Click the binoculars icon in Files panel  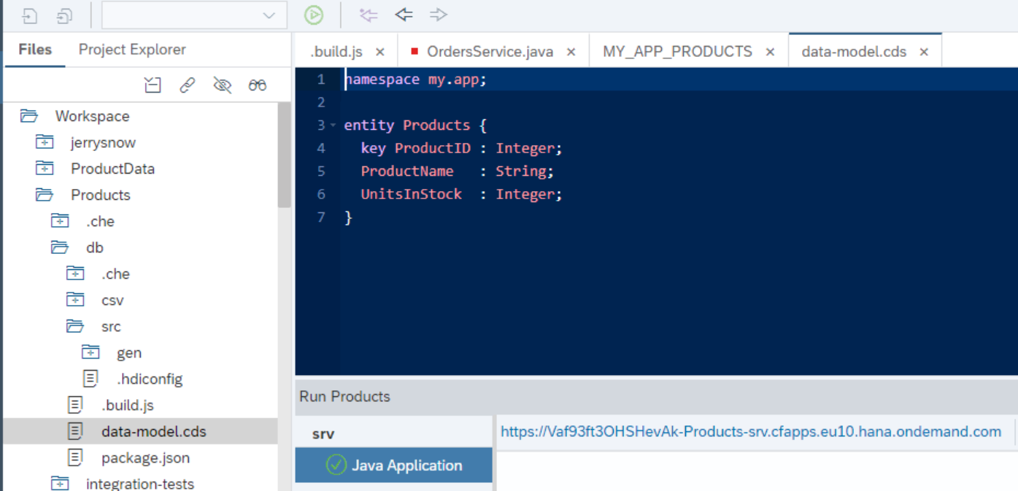pyautogui.click(x=258, y=85)
